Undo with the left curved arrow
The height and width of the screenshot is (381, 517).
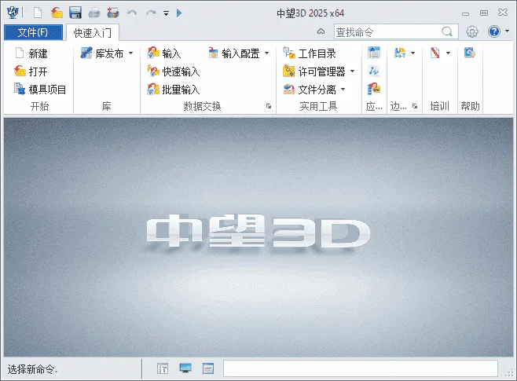(132, 13)
